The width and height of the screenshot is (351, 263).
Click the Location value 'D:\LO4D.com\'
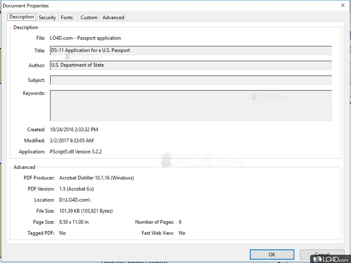[75, 200]
